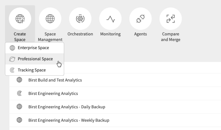Viewport: 221px width, 130px height.
Task: Click the globe icon beside Weekly Backup row
Action: [x=19, y=120]
